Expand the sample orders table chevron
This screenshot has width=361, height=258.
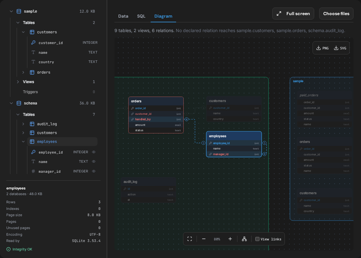coord(23,72)
